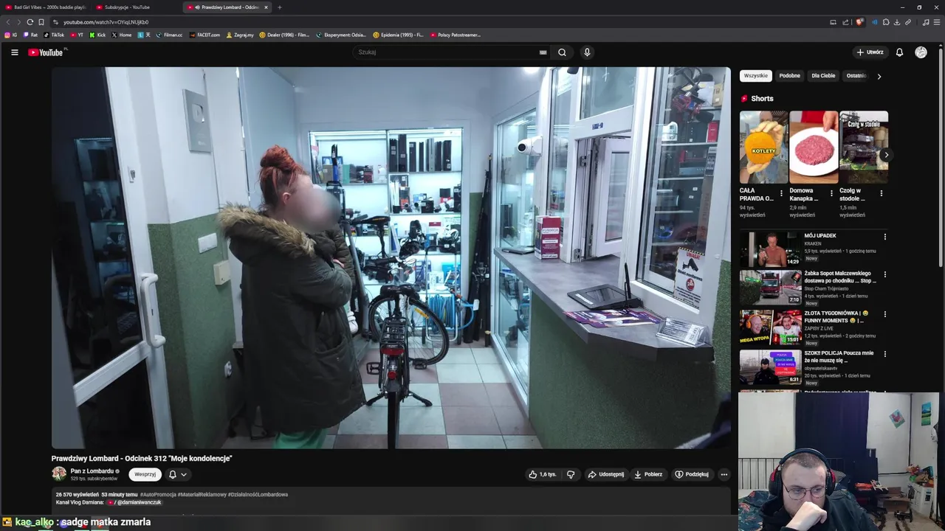Click the main video player

tap(391, 258)
